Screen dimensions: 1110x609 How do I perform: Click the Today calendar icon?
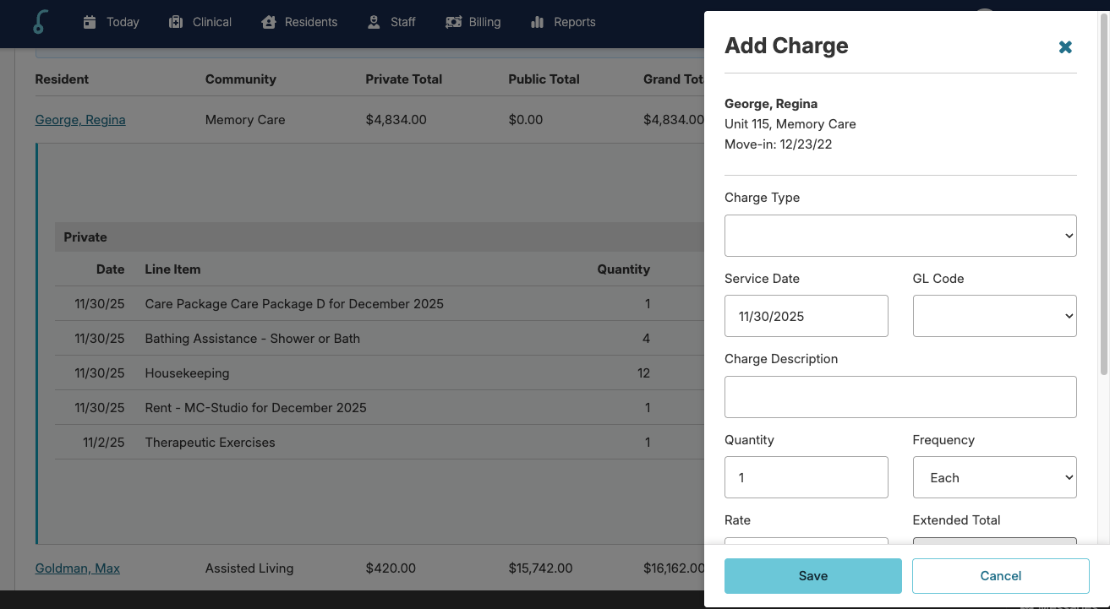coord(90,22)
